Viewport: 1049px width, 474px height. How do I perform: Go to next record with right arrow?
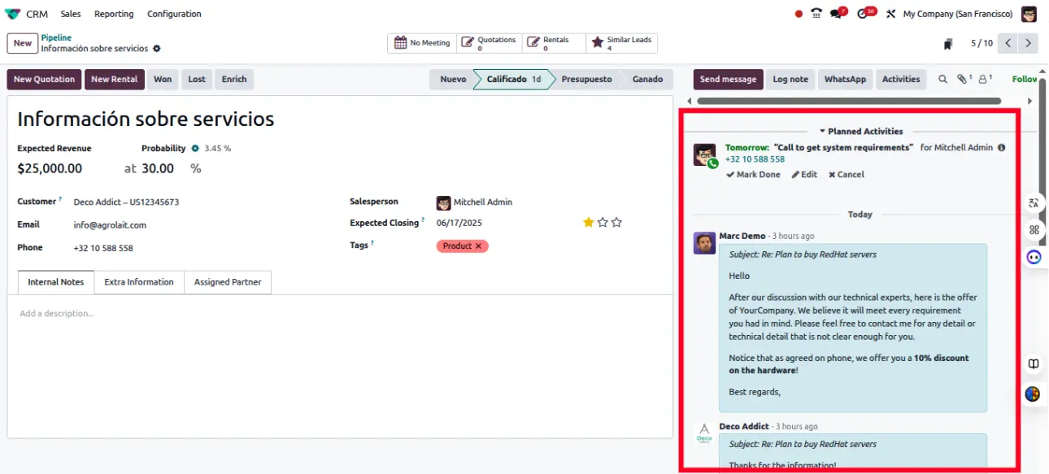[1029, 43]
